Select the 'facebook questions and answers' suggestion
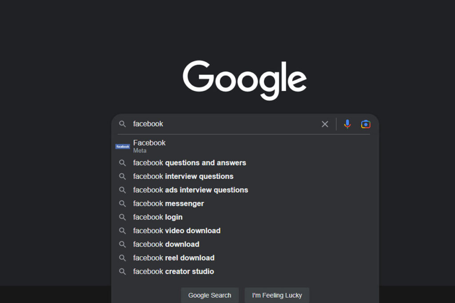This screenshot has width=455, height=303. 189,162
